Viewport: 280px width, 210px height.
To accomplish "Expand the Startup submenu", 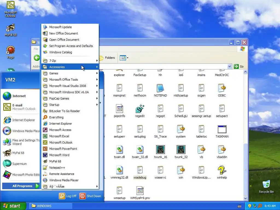I will point(70,105).
